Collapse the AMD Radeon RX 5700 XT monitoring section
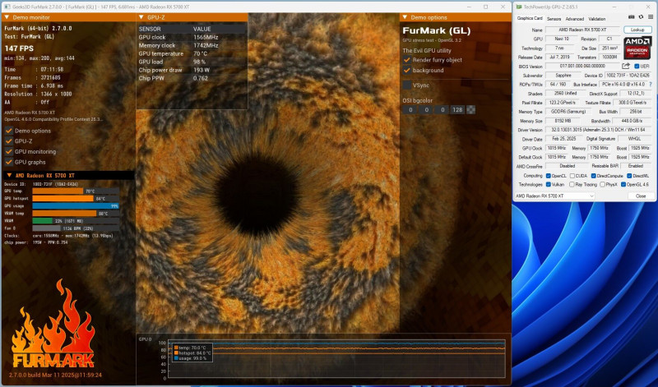Screen dimensions: 658x387 (9, 175)
